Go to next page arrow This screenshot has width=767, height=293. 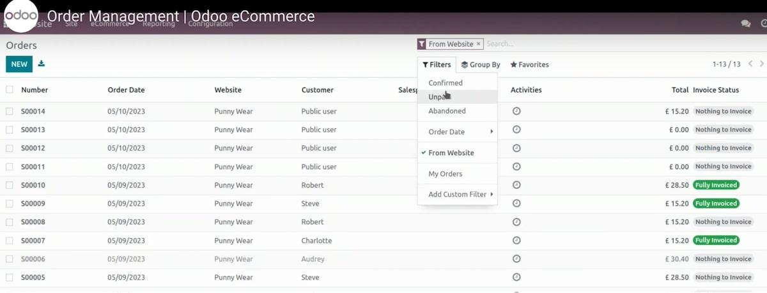762,64
